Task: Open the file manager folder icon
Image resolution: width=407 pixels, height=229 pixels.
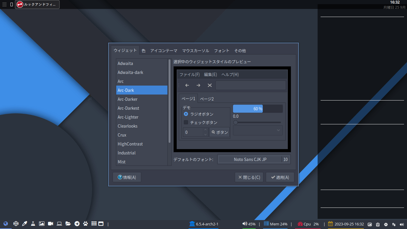Action: (x=68, y=224)
